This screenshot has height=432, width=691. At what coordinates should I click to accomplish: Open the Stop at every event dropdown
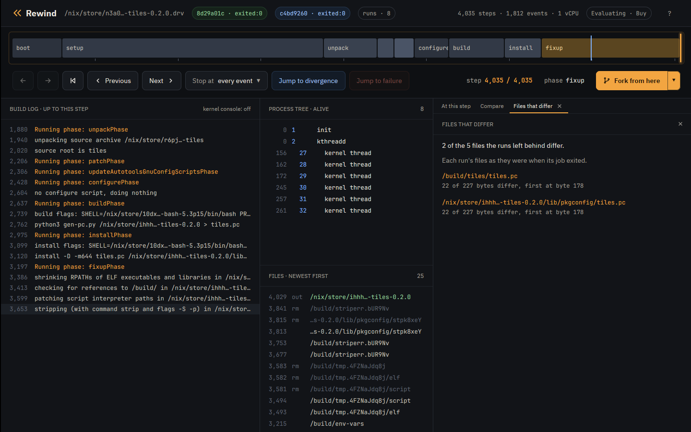pyautogui.click(x=226, y=81)
